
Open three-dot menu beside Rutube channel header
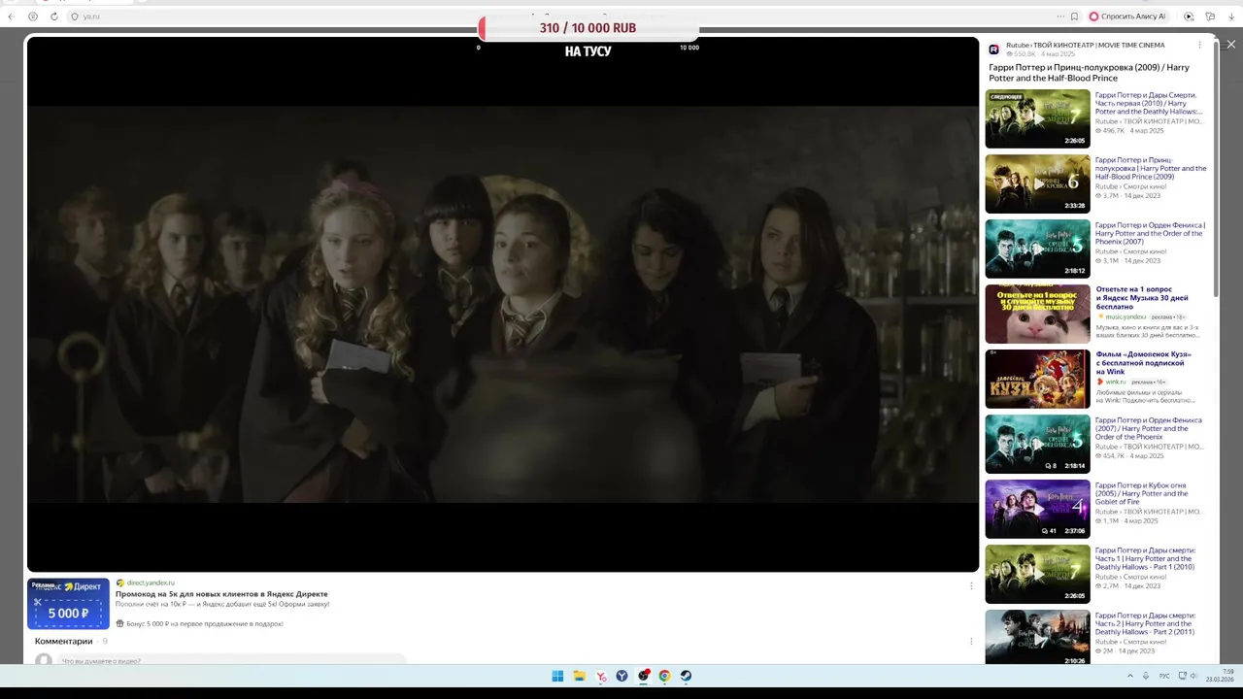click(x=1199, y=45)
